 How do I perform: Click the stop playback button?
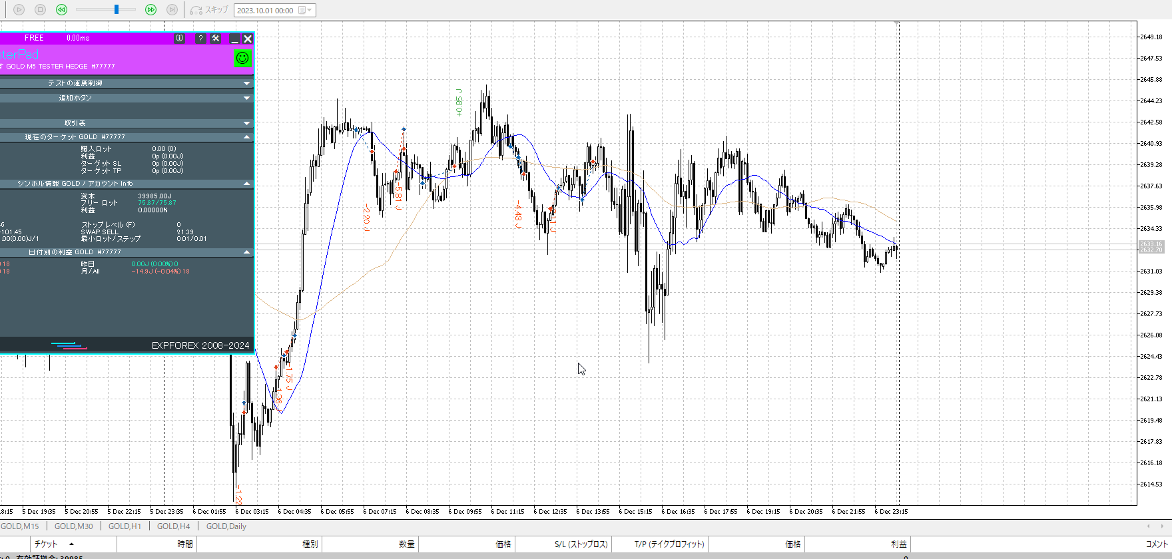(x=40, y=10)
